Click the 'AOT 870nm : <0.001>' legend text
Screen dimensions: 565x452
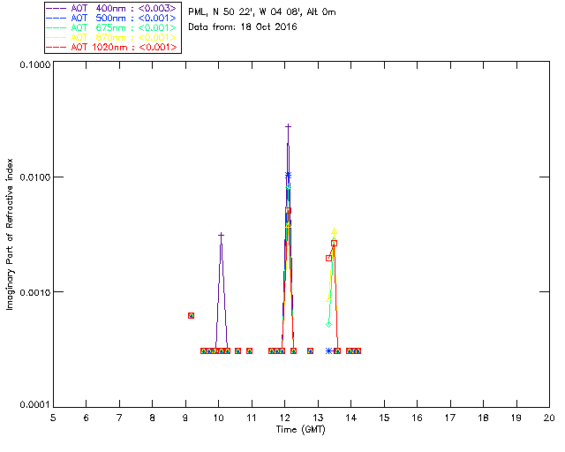tap(124, 37)
